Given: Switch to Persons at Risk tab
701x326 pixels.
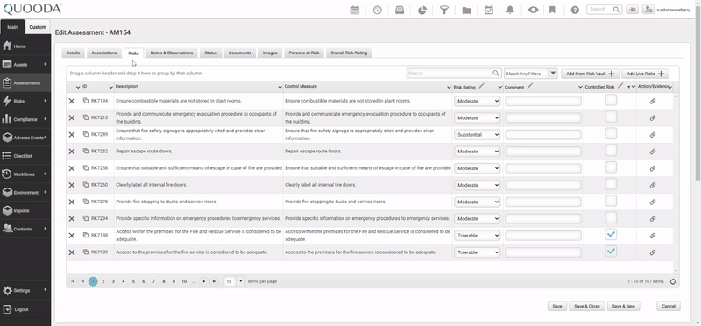Looking at the screenshot, I should pyautogui.click(x=304, y=53).
